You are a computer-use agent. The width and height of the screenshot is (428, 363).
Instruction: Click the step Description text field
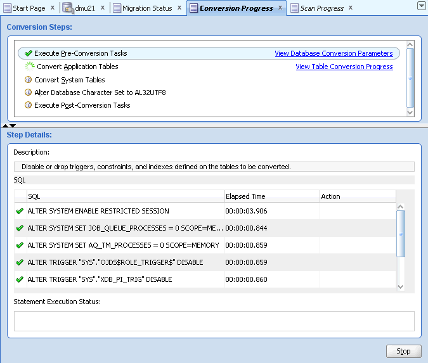(x=214, y=167)
